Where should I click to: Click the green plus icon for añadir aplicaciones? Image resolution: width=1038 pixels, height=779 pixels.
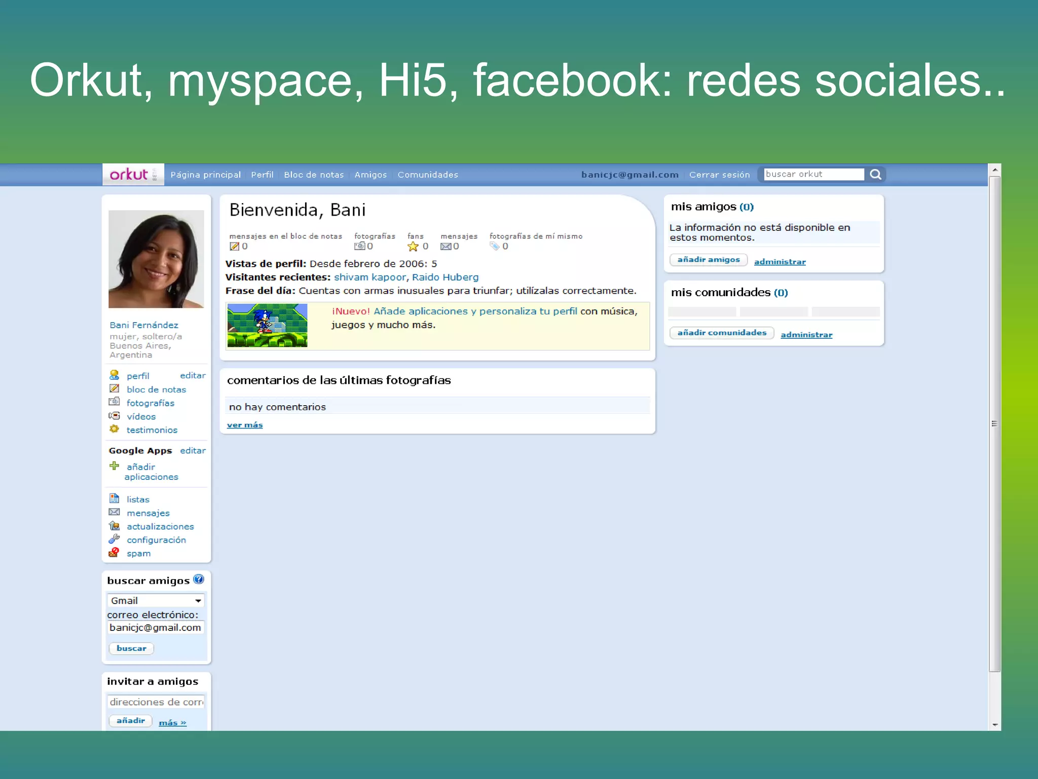(115, 466)
